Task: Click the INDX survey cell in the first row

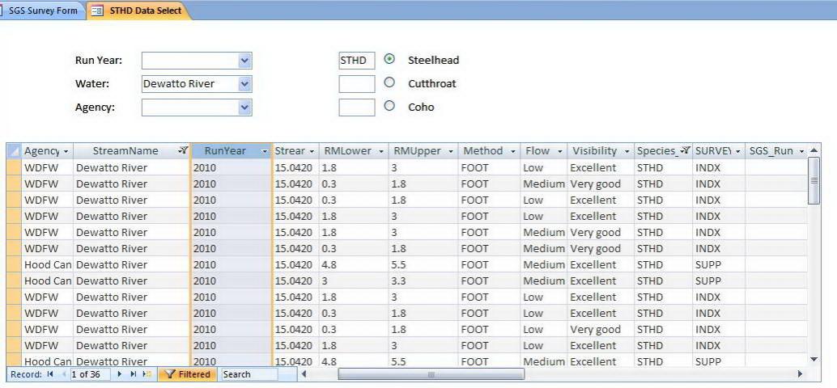Action: click(719, 167)
